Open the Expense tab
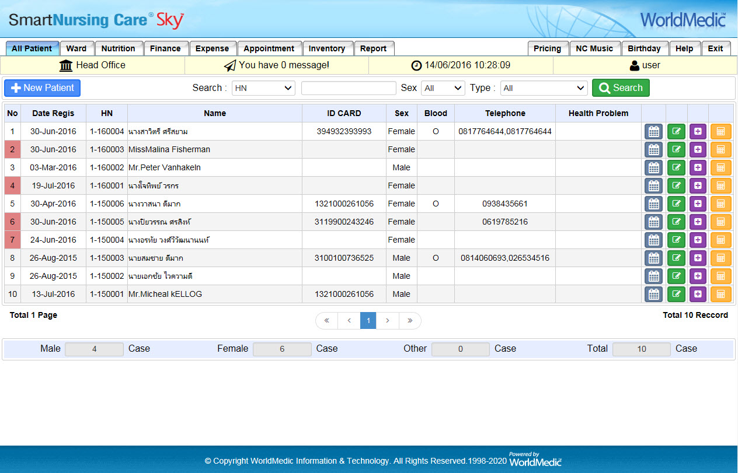This screenshot has height=473, width=738. [x=213, y=48]
